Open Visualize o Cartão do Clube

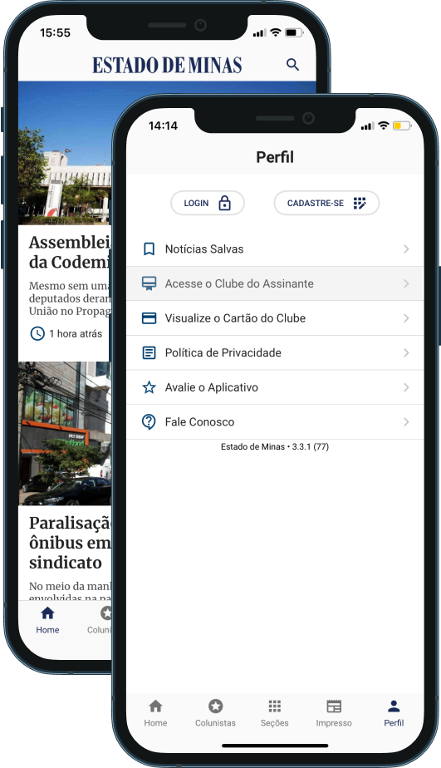click(x=275, y=318)
